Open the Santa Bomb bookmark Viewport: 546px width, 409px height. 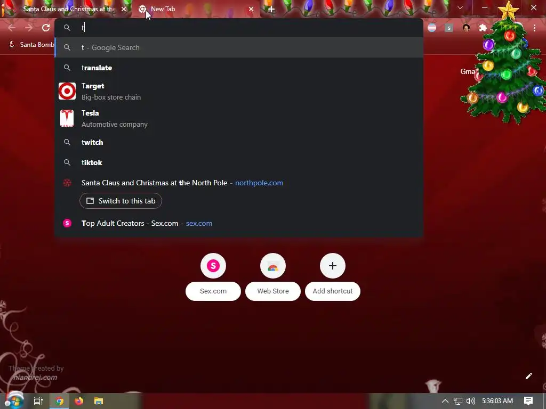[x=31, y=45]
